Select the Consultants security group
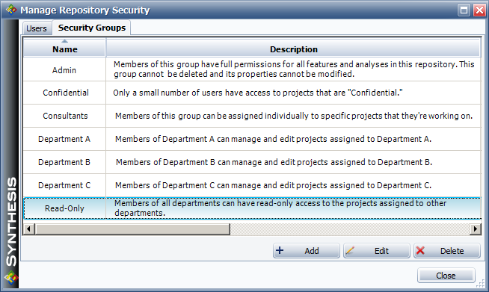 (252, 116)
